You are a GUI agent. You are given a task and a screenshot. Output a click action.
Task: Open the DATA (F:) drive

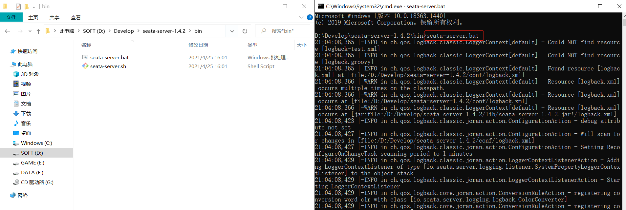(x=32, y=172)
